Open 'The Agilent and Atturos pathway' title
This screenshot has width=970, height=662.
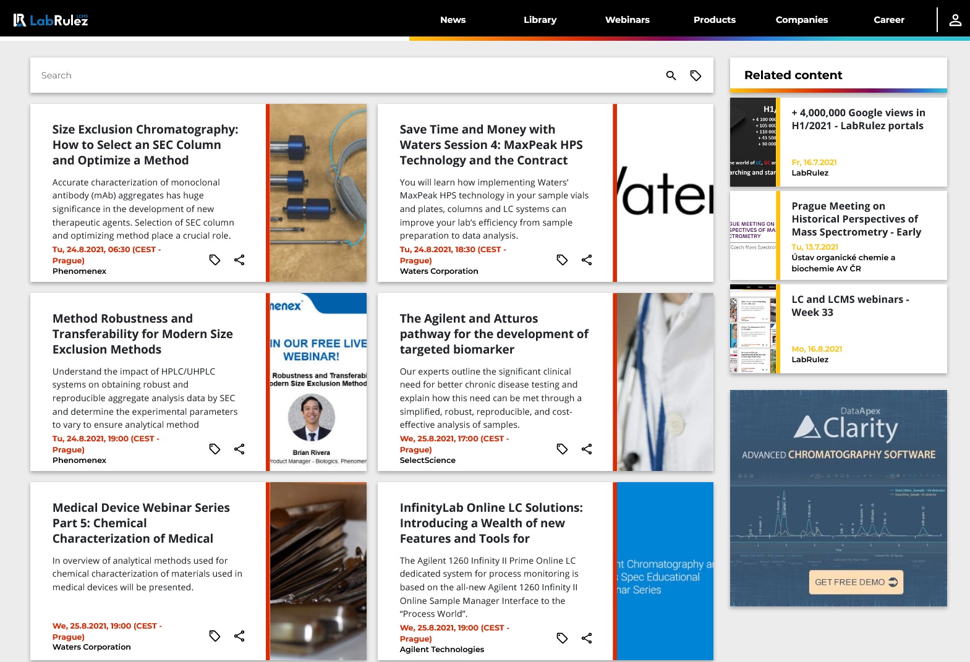point(494,334)
